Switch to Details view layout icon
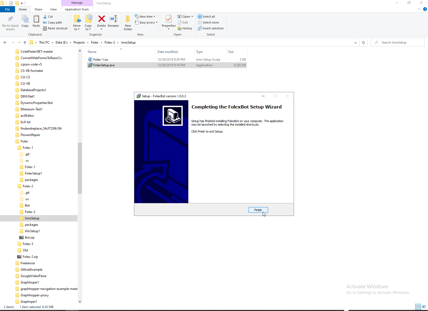Viewport: 428px width, 311px height. (x=418, y=307)
